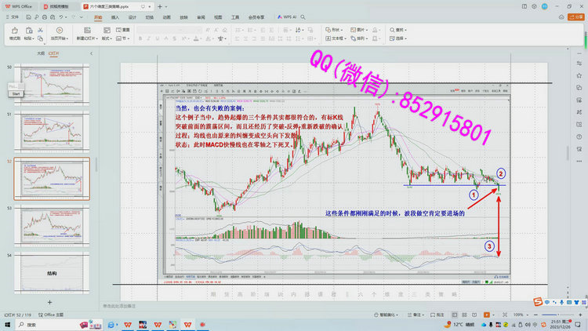Switch to slide sorter view icon
The height and width of the screenshot is (331, 588).
coord(465,315)
